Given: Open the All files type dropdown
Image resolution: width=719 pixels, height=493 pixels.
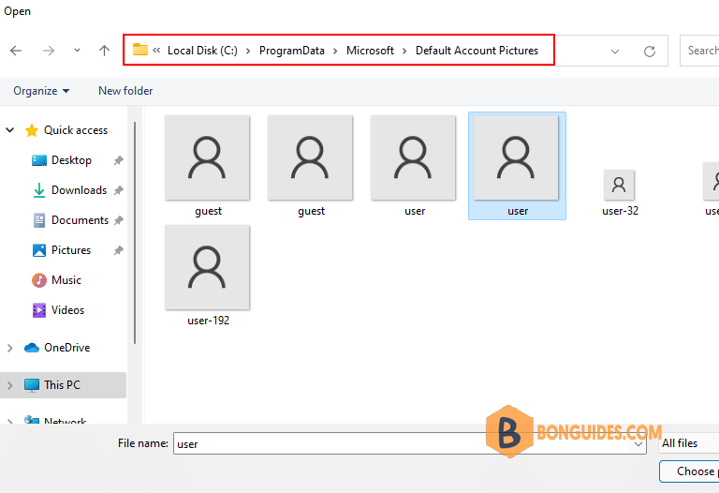Looking at the screenshot, I should click(689, 443).
